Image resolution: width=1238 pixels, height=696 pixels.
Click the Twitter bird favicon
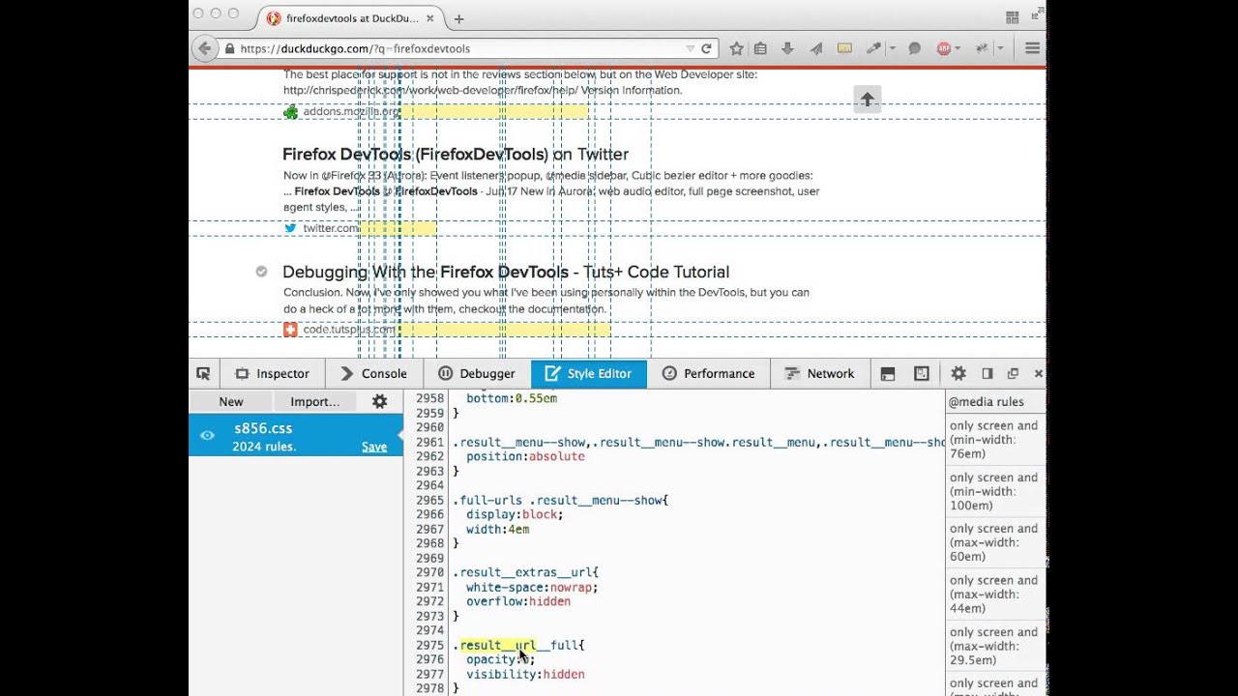[x=290, y=228]
